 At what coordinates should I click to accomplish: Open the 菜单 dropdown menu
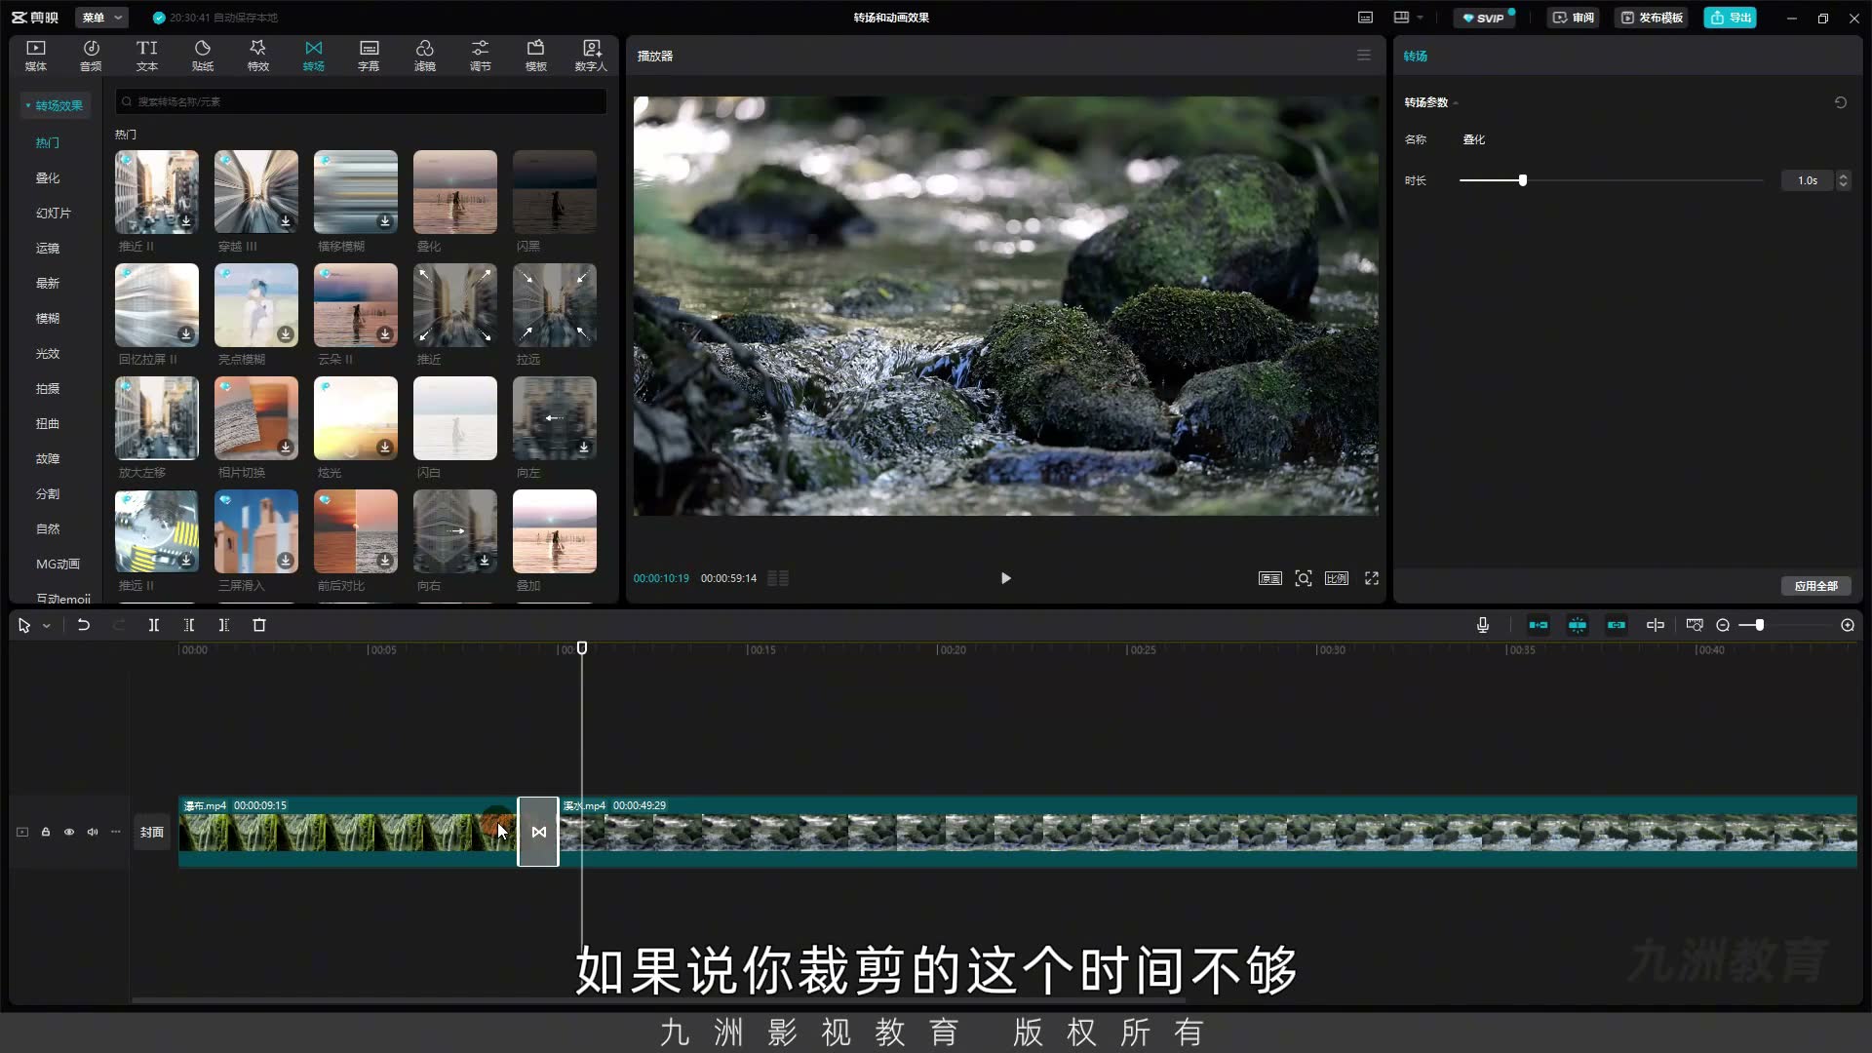point(101,18)
